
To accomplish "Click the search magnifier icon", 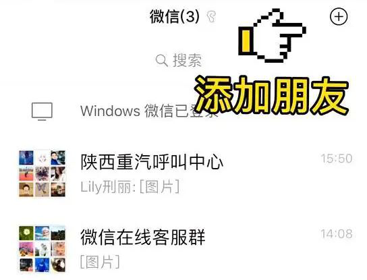I will pos(162,61).
